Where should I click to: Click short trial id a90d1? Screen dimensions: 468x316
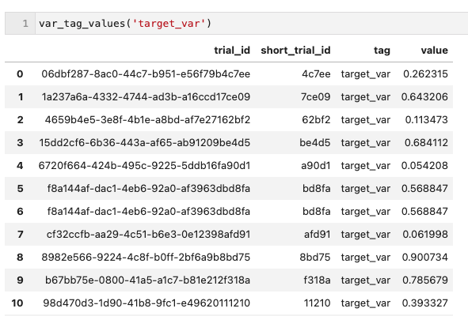315,166
